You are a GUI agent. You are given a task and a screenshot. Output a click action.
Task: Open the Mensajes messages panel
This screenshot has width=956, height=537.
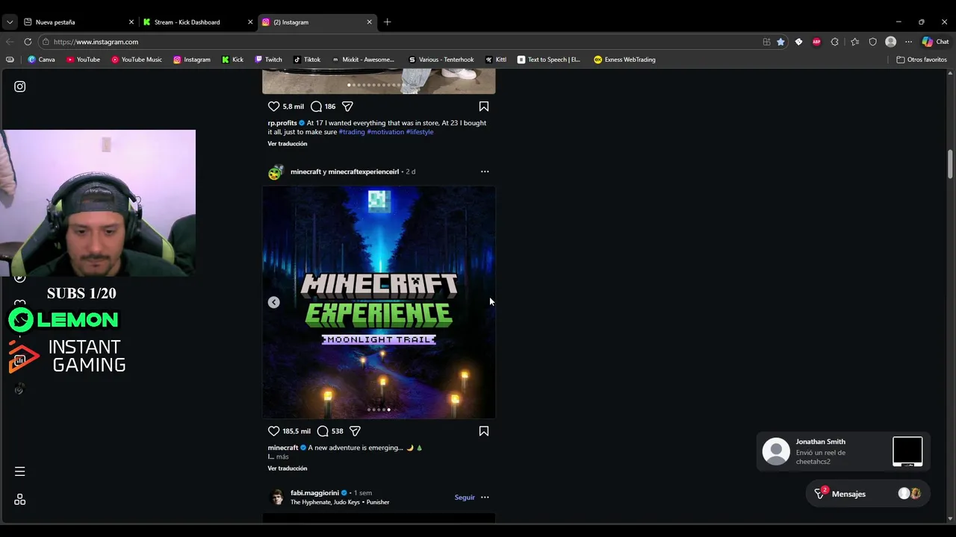point(868,494)
